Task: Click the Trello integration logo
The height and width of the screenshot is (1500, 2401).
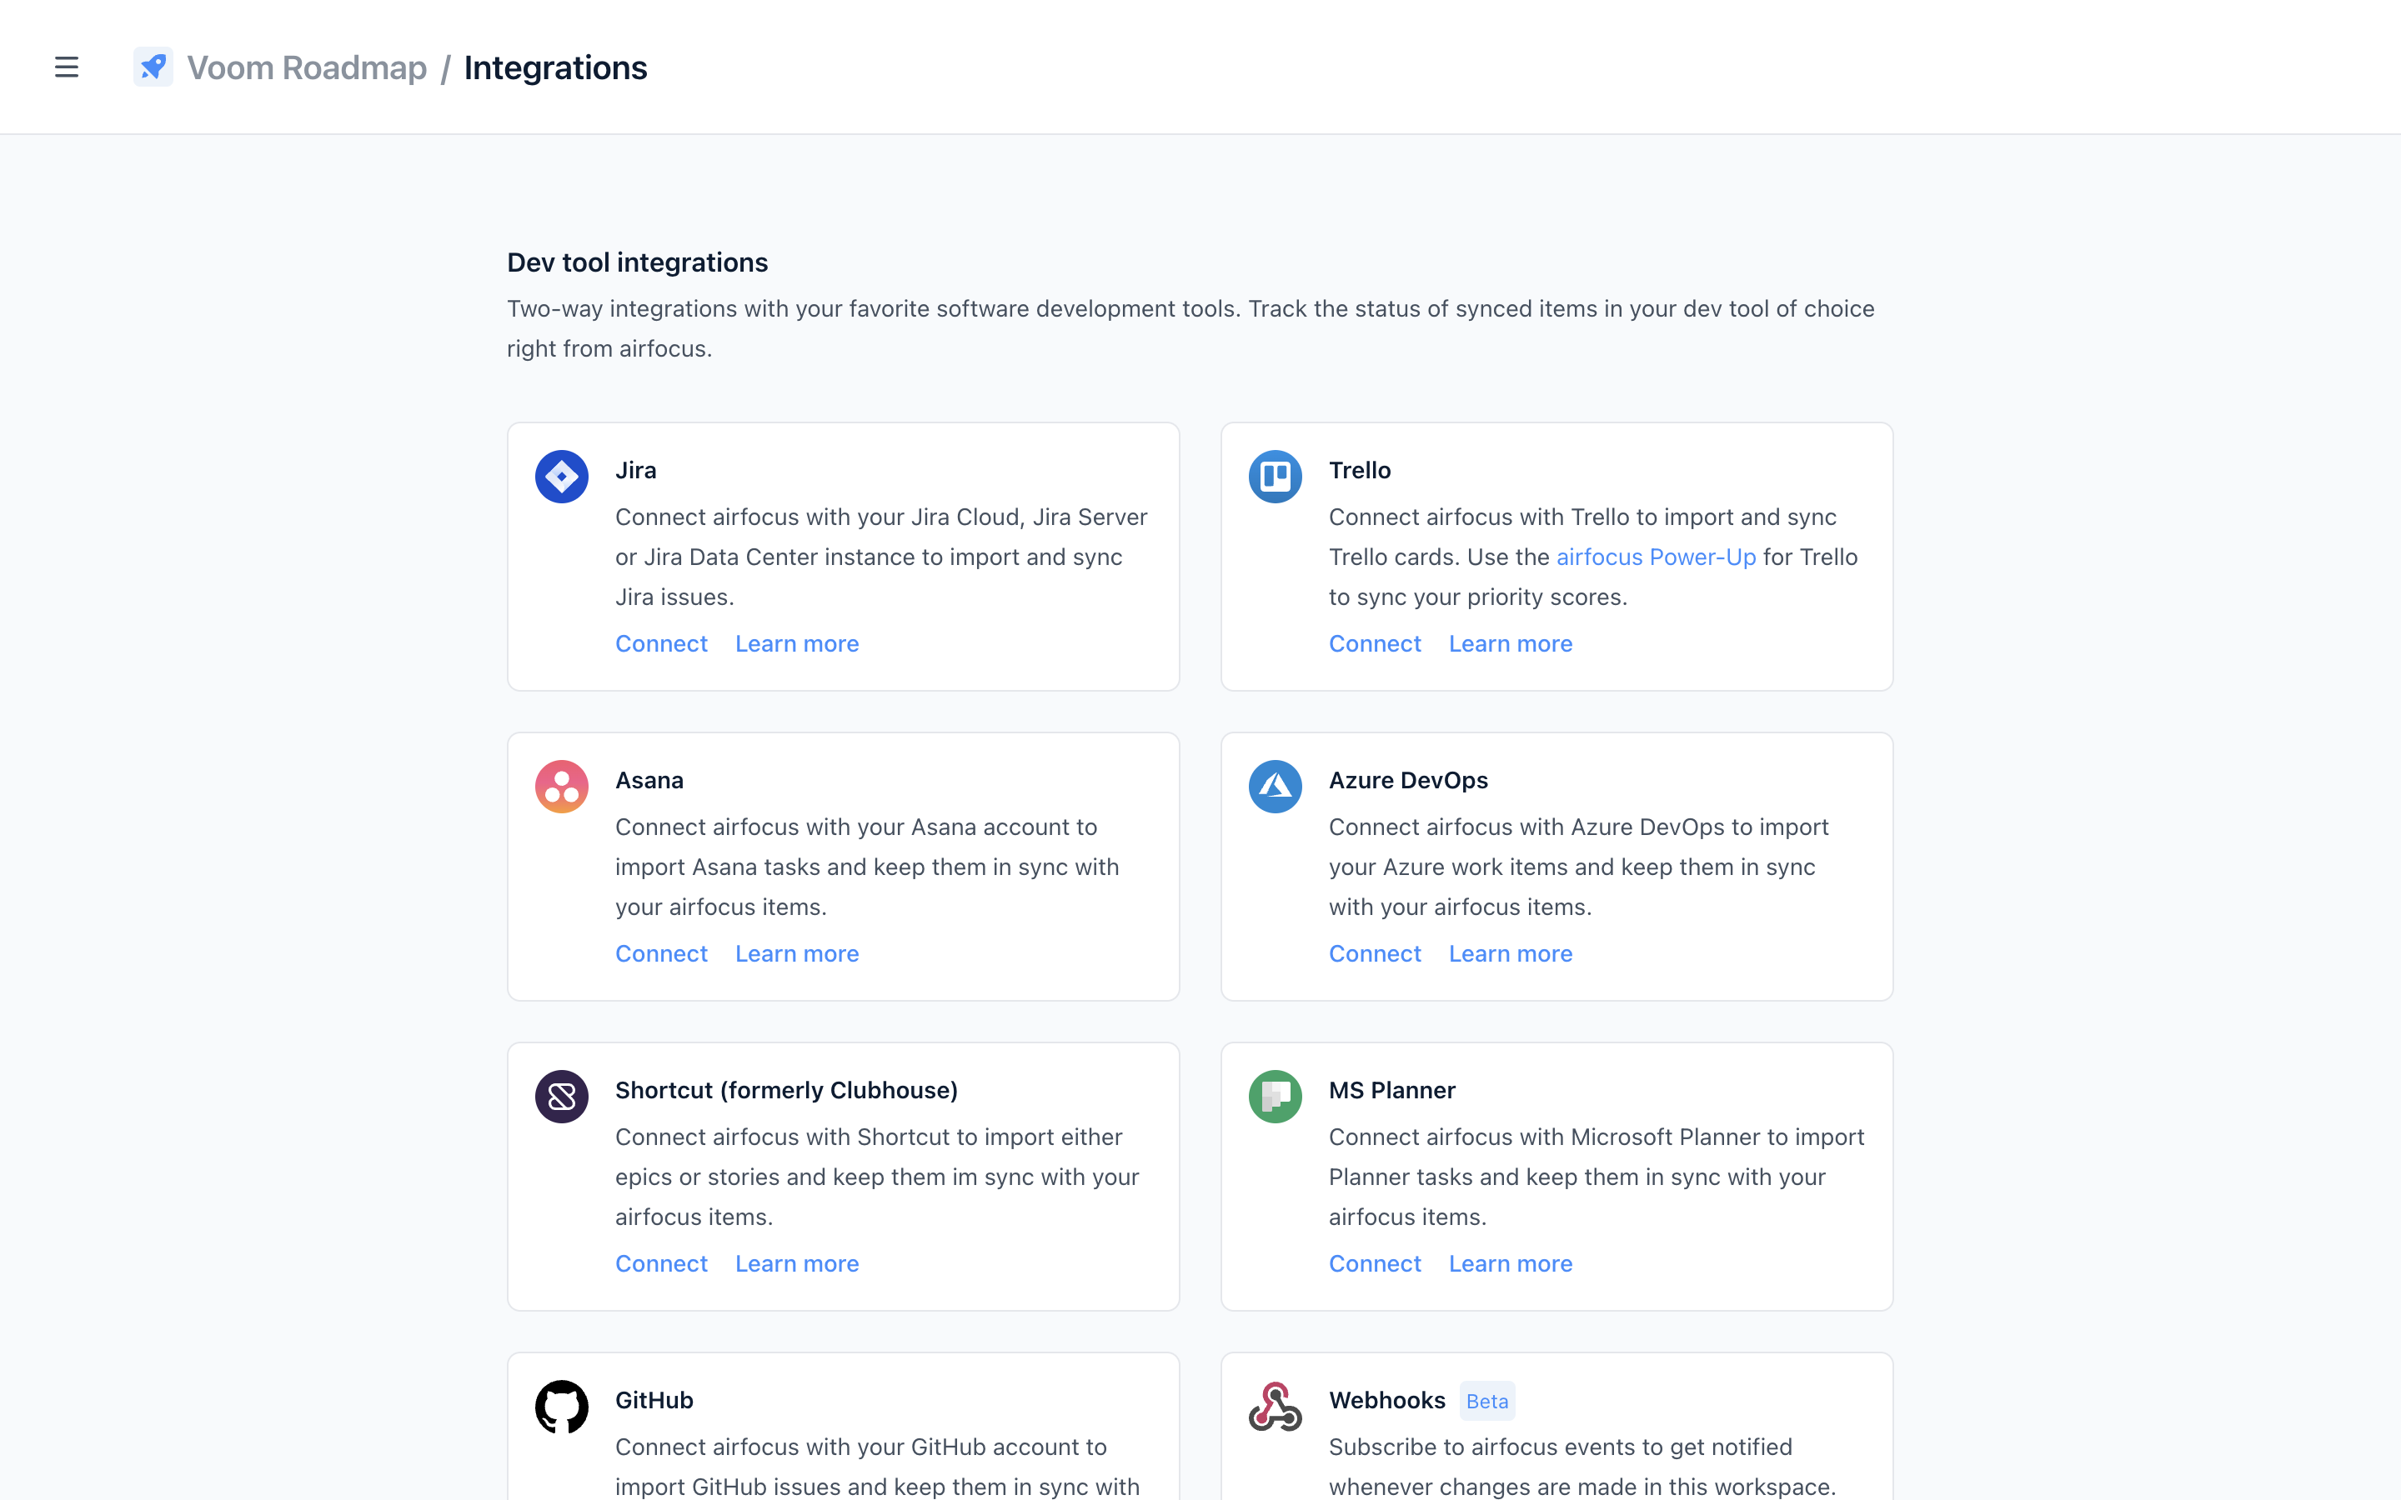Action: [1275, 476]
